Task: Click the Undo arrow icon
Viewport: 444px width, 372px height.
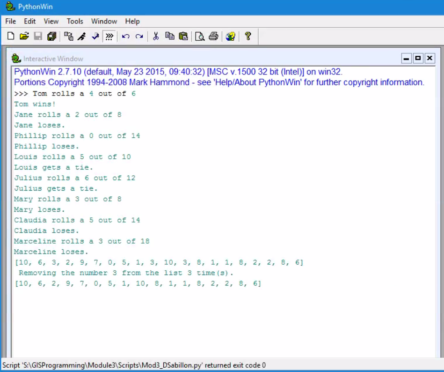Action: (126, 36)
